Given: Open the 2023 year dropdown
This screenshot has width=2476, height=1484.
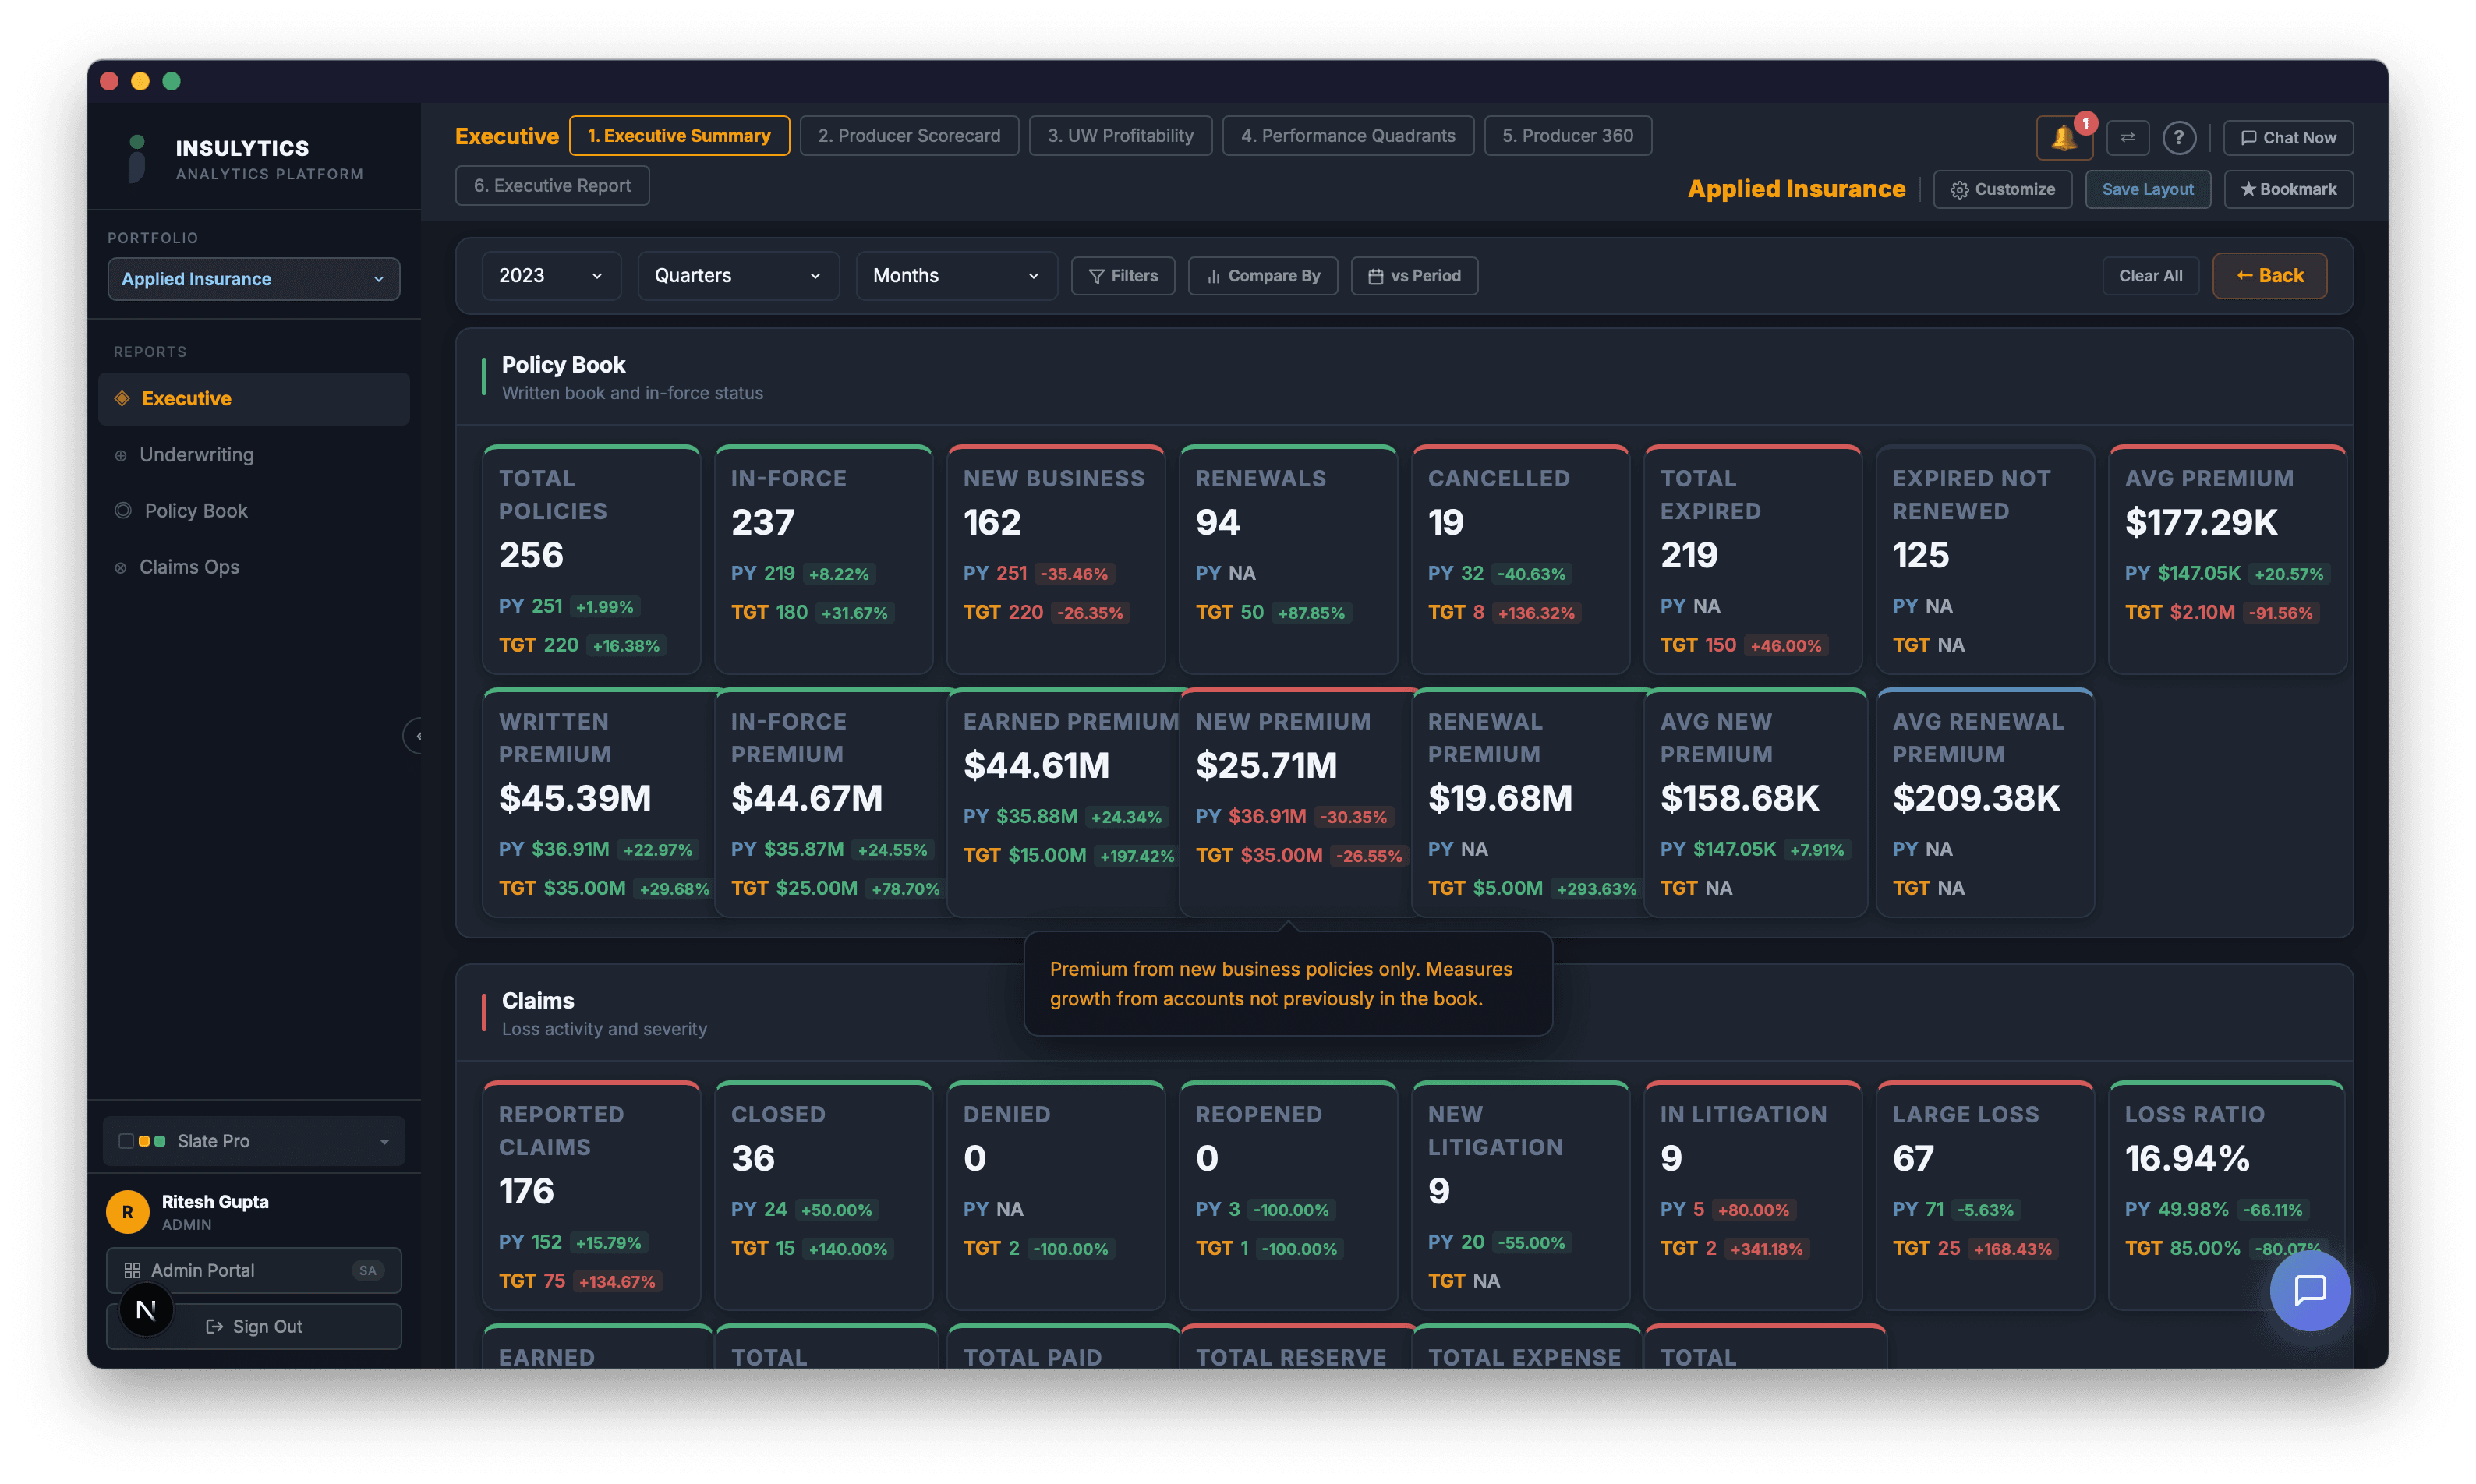Looking at the screenshot, I should pos(551,276).
